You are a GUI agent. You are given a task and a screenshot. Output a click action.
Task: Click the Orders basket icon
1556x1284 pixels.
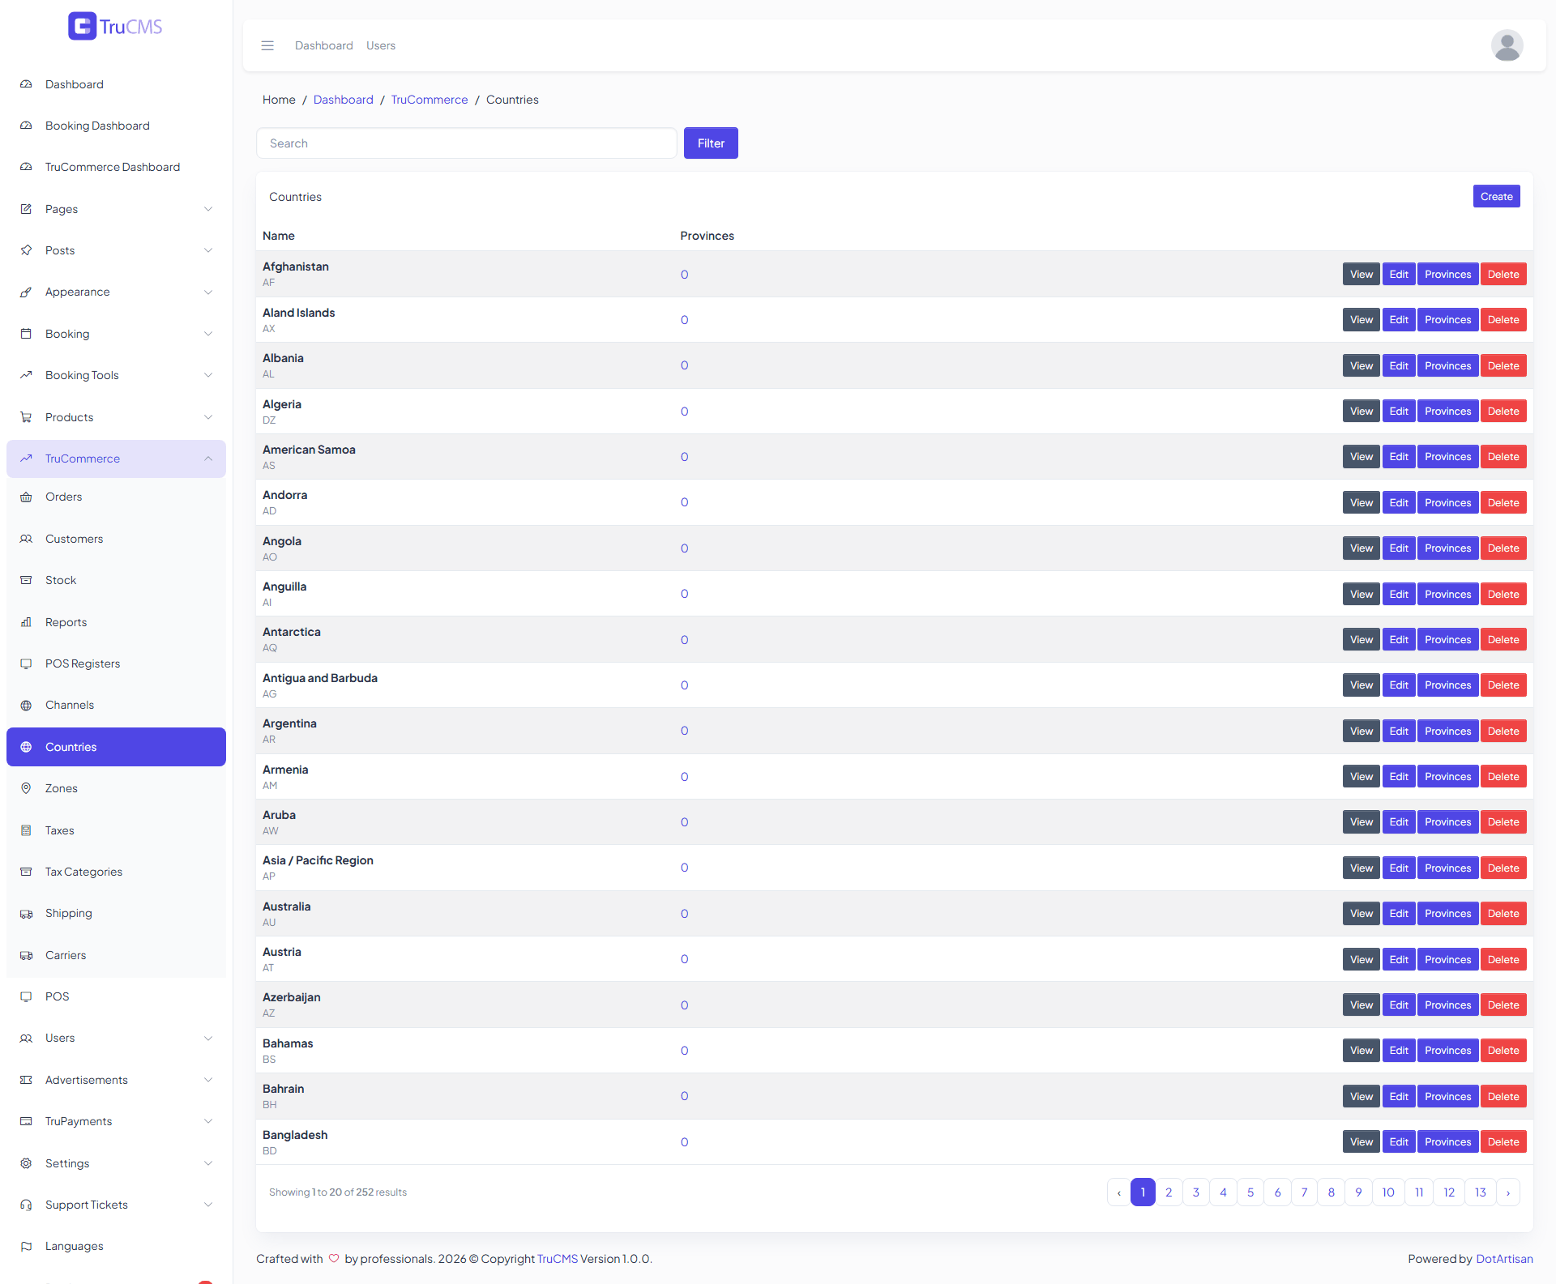(26, 497)
